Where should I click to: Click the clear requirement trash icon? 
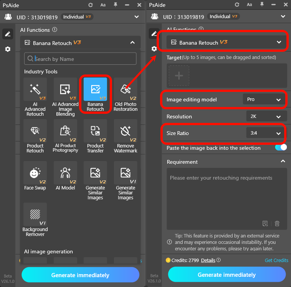click(x=277, y=223)
